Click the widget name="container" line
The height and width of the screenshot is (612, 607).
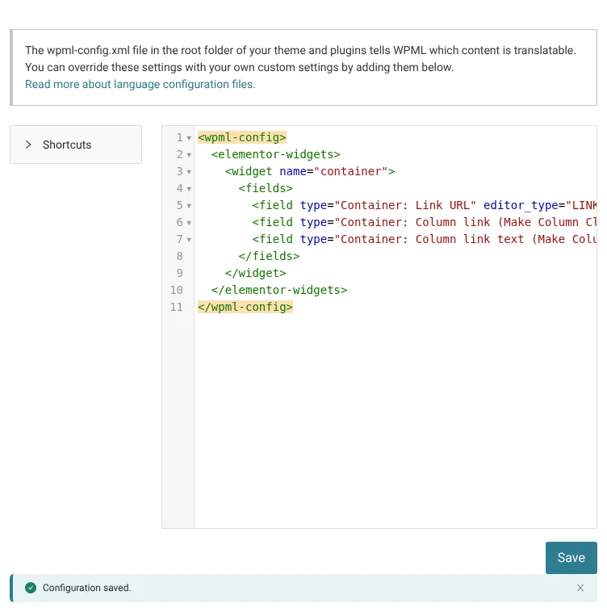point(310,171)
